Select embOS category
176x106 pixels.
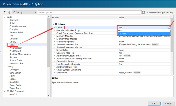(x=13, y=94)
